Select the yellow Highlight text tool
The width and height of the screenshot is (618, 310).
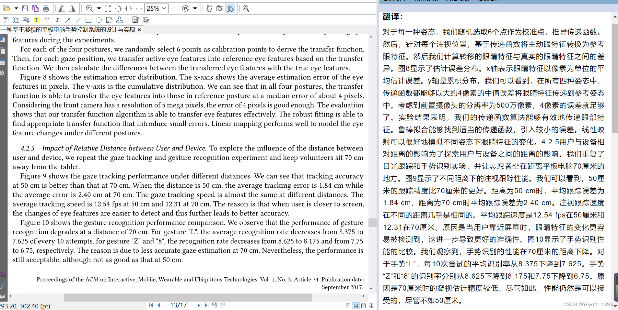37,20
